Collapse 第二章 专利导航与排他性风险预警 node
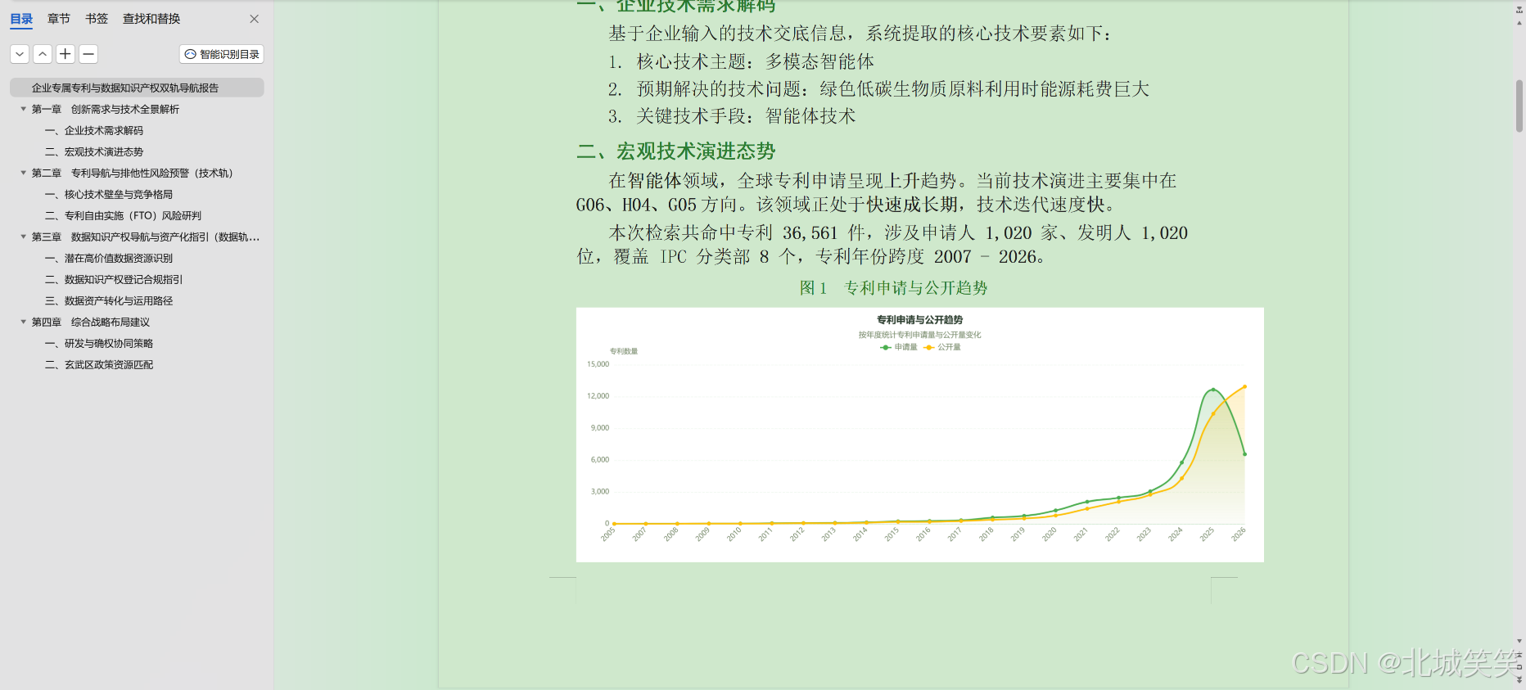This screenshot has height=690, width=1526. pyautogui.click(x=23, y=173)
